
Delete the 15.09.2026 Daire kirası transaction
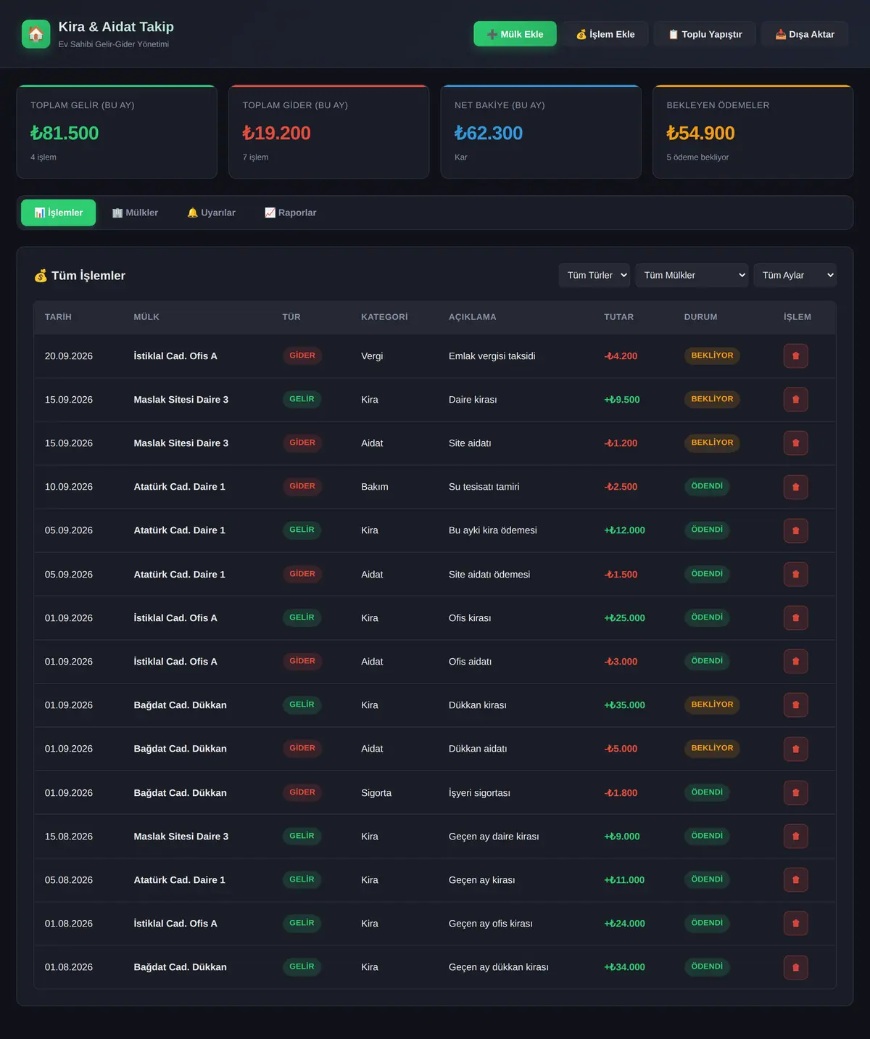pyautogui.click(x=795, y=399)
